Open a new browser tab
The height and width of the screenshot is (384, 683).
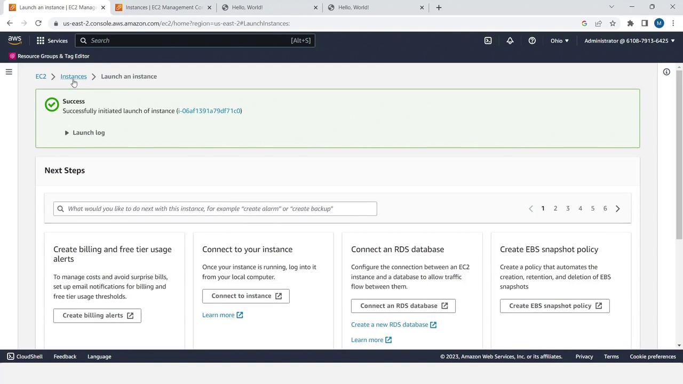(439, 7)
